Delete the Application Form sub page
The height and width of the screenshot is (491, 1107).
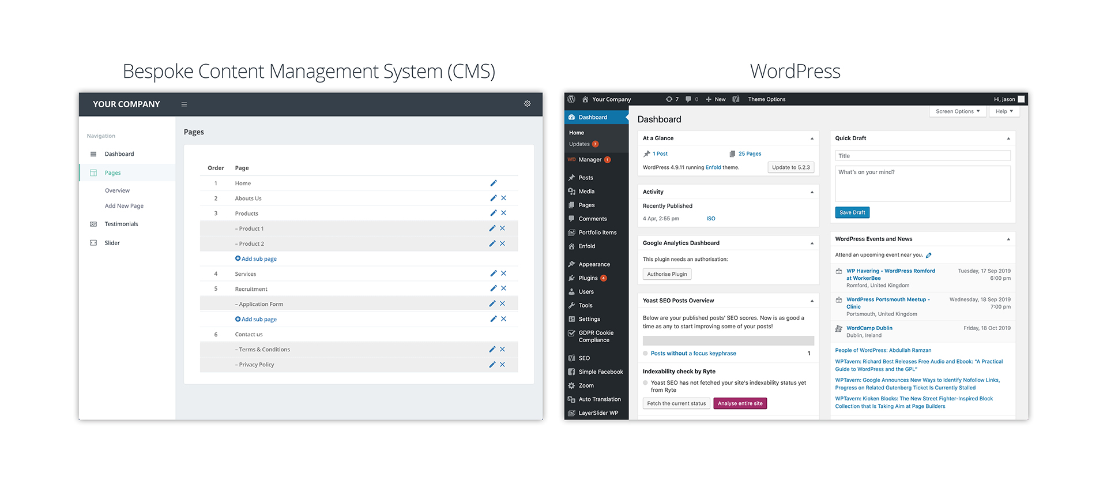pos(502,303)
